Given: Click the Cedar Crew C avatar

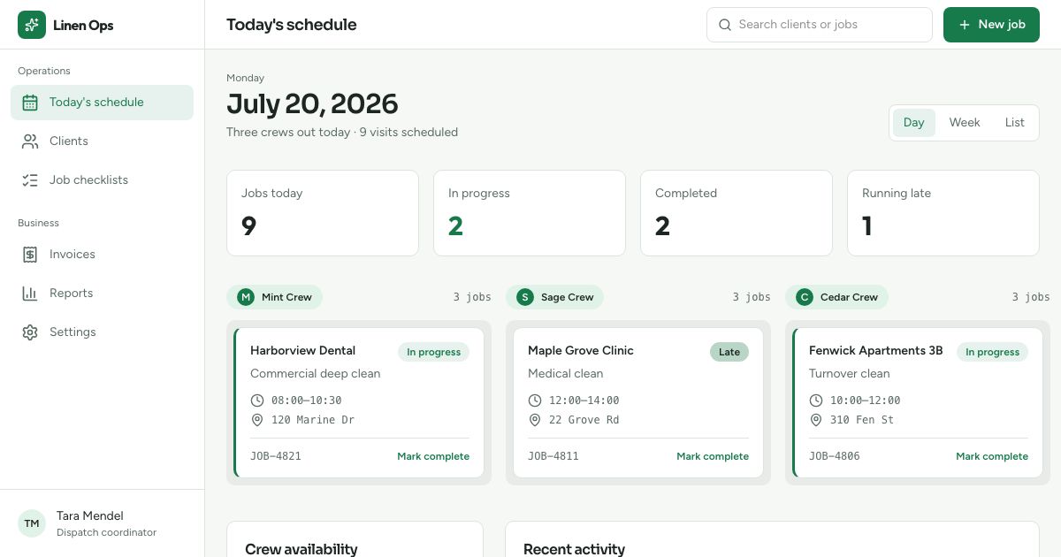Looking at the screenshot, I should tap(805, 297).
